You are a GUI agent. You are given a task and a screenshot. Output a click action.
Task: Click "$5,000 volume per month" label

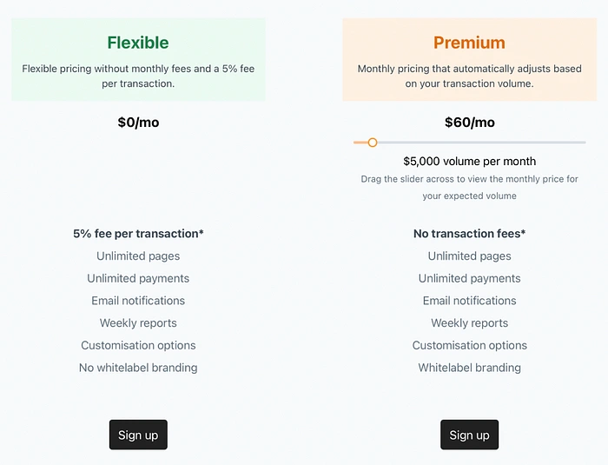pyautogui.click(x=469, y=161)
